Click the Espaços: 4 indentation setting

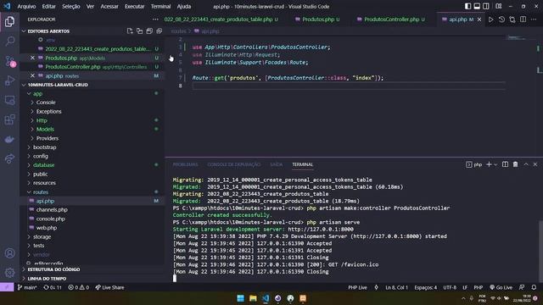[x=426, y=287]
